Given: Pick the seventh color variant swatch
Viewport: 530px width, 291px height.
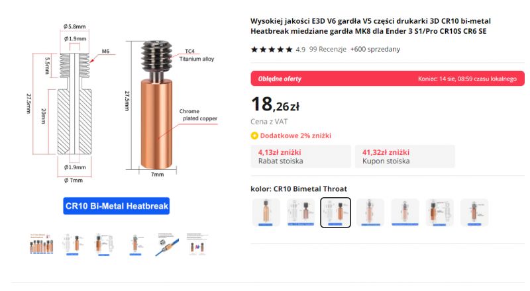Looking at the screenshot, I should click(474, 213).
